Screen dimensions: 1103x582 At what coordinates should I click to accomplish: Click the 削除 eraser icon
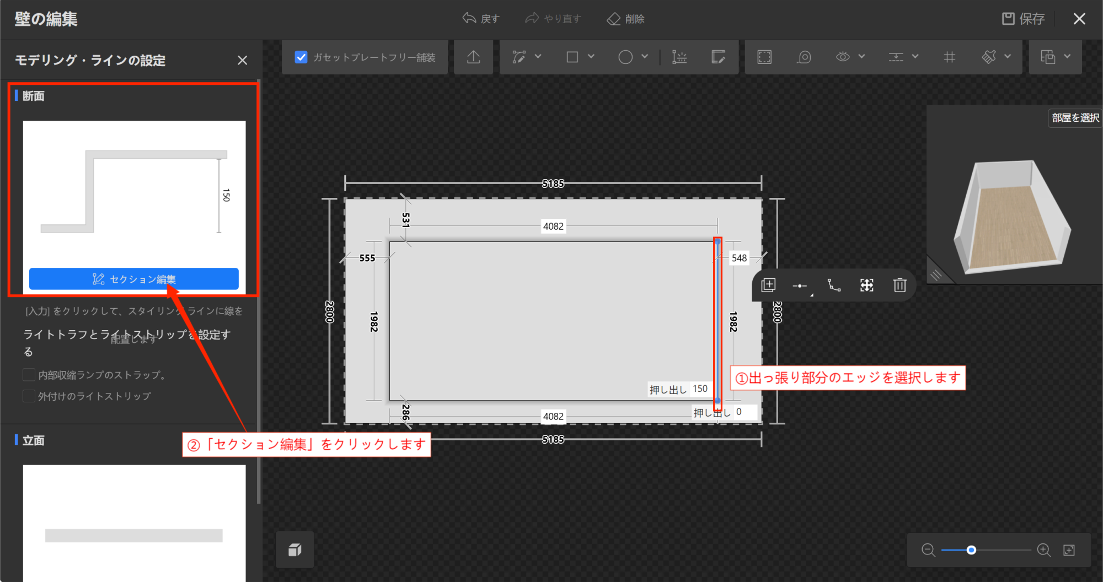coord(614,19)
